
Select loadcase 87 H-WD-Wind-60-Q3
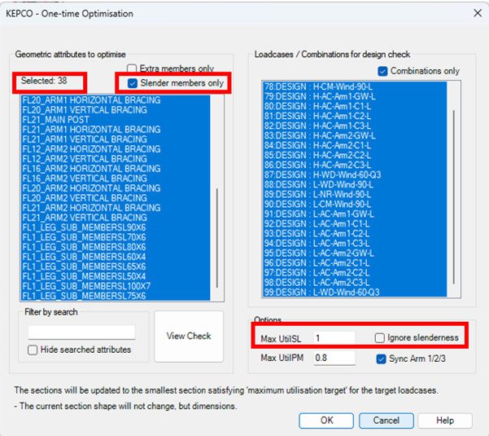321,174
